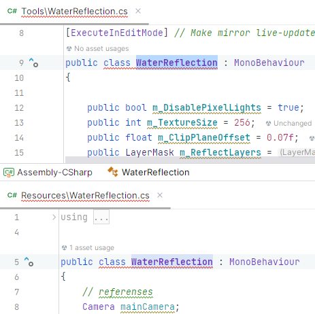Click C# icon on Resources\WaterReflection.cs tab
This screenshot has height=314, width=315.
point(12,195)
